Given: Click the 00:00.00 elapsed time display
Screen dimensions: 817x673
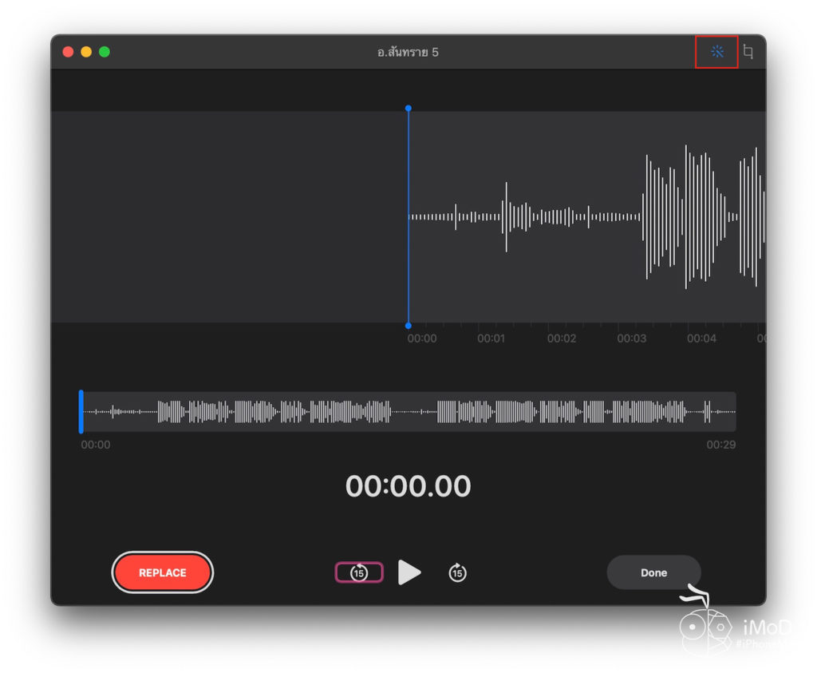Looking at the screenshot, I should point(408,486).
